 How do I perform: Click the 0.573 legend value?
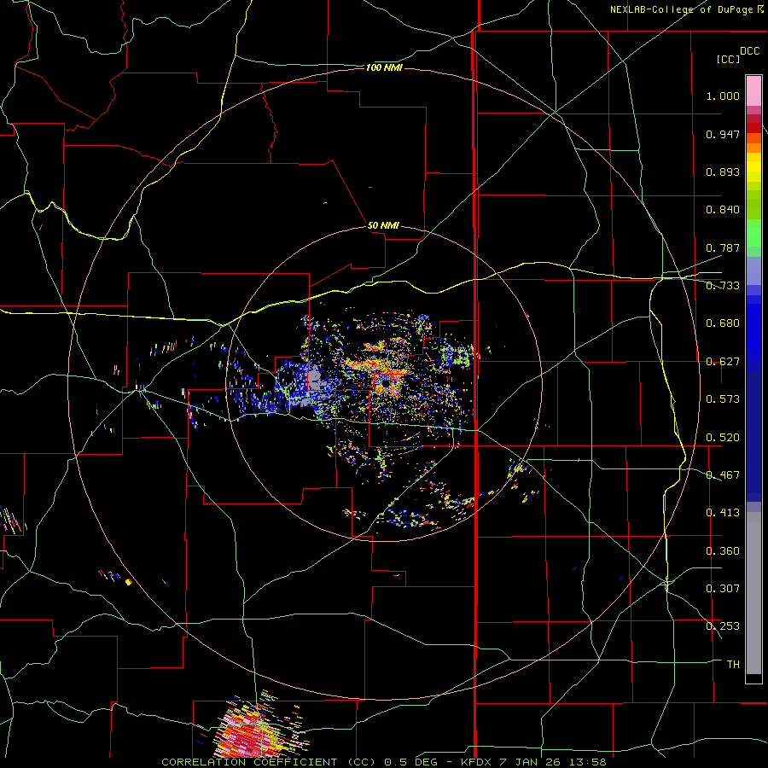point(723,399)
